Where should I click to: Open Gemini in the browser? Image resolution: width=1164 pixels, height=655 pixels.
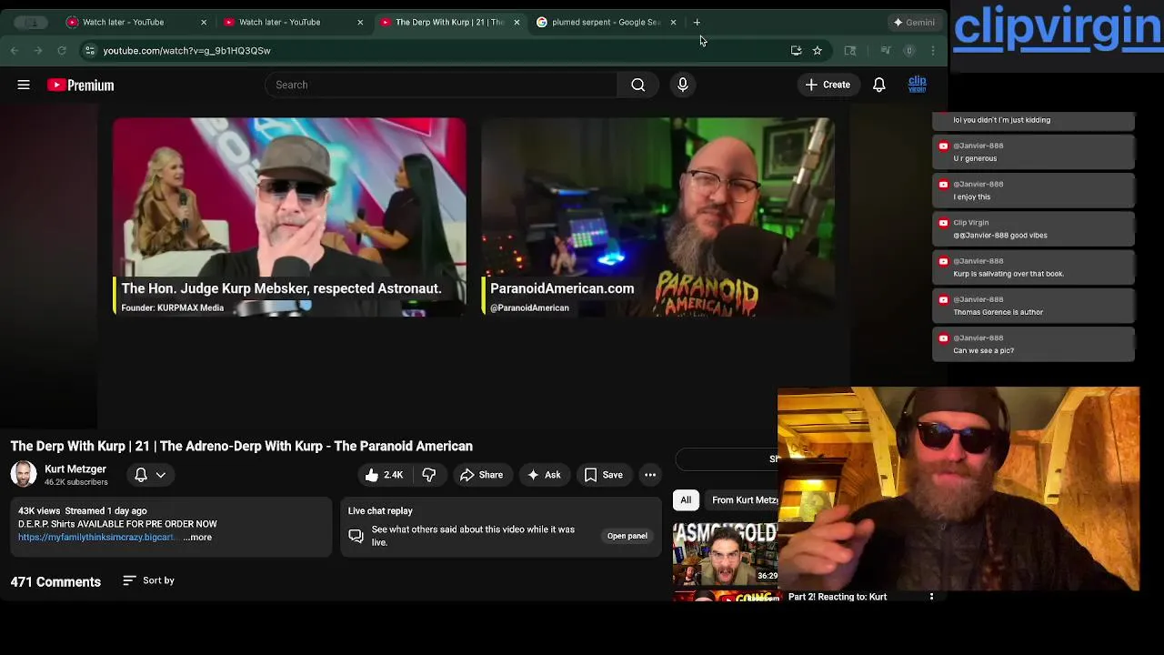pos(914,22)
